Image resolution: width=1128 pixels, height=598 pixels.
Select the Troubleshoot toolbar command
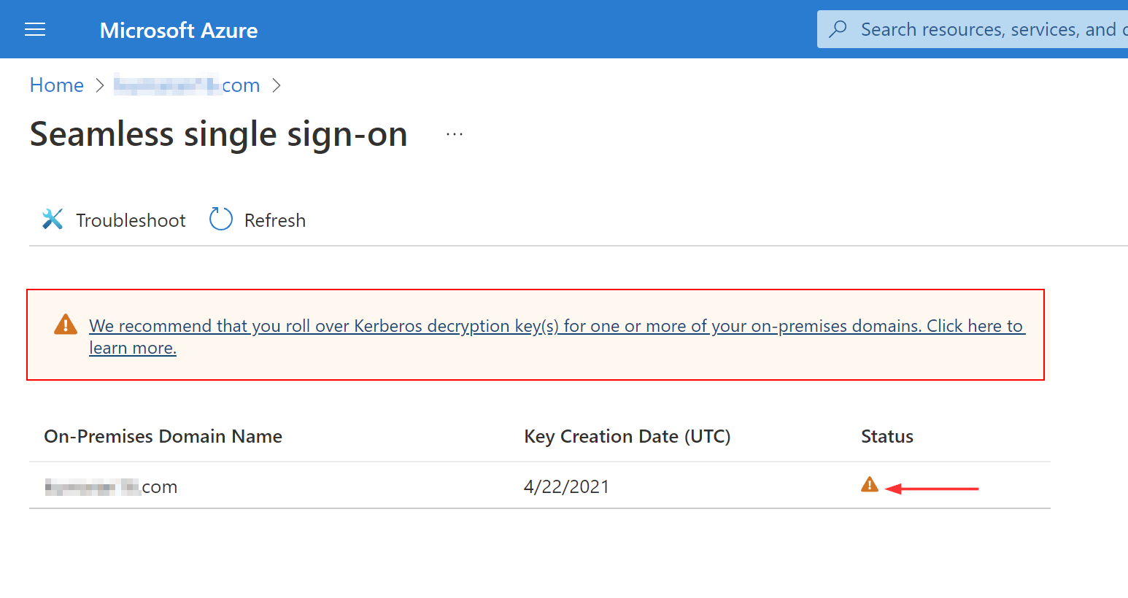[131, 220]
